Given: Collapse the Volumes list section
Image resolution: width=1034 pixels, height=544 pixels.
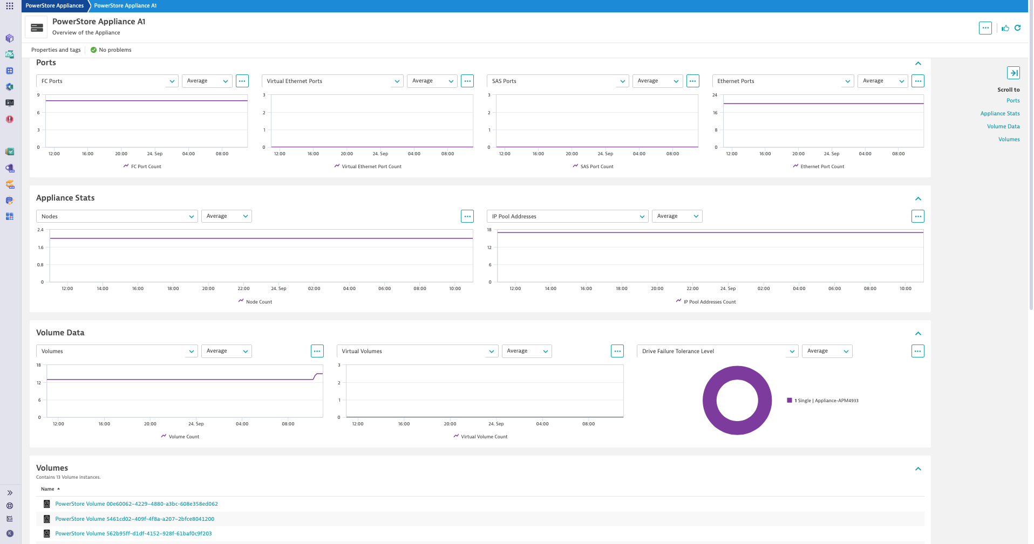Looking at the screenshot, I should pyautogui.click(x=918, y=469).
